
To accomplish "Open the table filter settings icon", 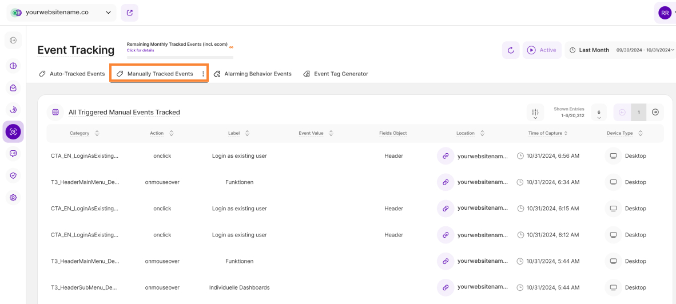I will tap(535, 113).
